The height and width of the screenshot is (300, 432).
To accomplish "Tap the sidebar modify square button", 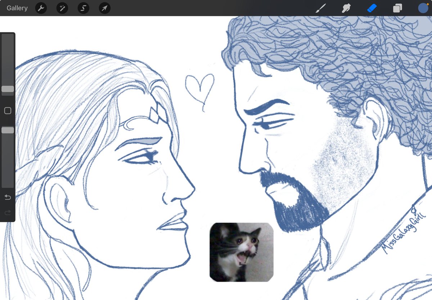I will (x=7, y=110).
